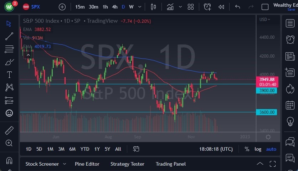This screenshot has width=298, height=171.
Task: Select the ruler measure tool
Action: tap(9, 130)
